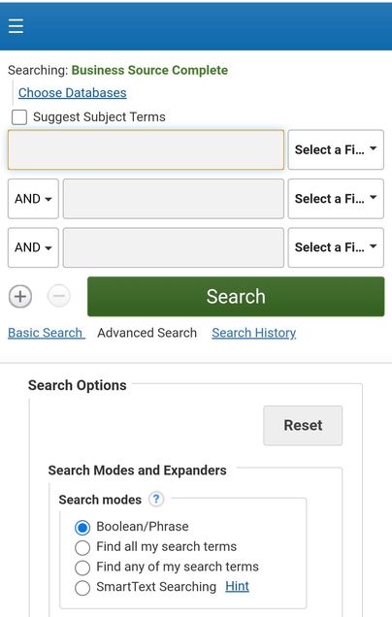The image size is (392, 617).
Task: Select Boolean/Phrase search mode
Action: 82,528
